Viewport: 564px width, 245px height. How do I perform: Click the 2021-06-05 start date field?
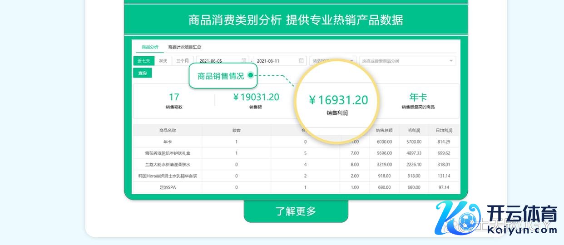tap(218, 61)
